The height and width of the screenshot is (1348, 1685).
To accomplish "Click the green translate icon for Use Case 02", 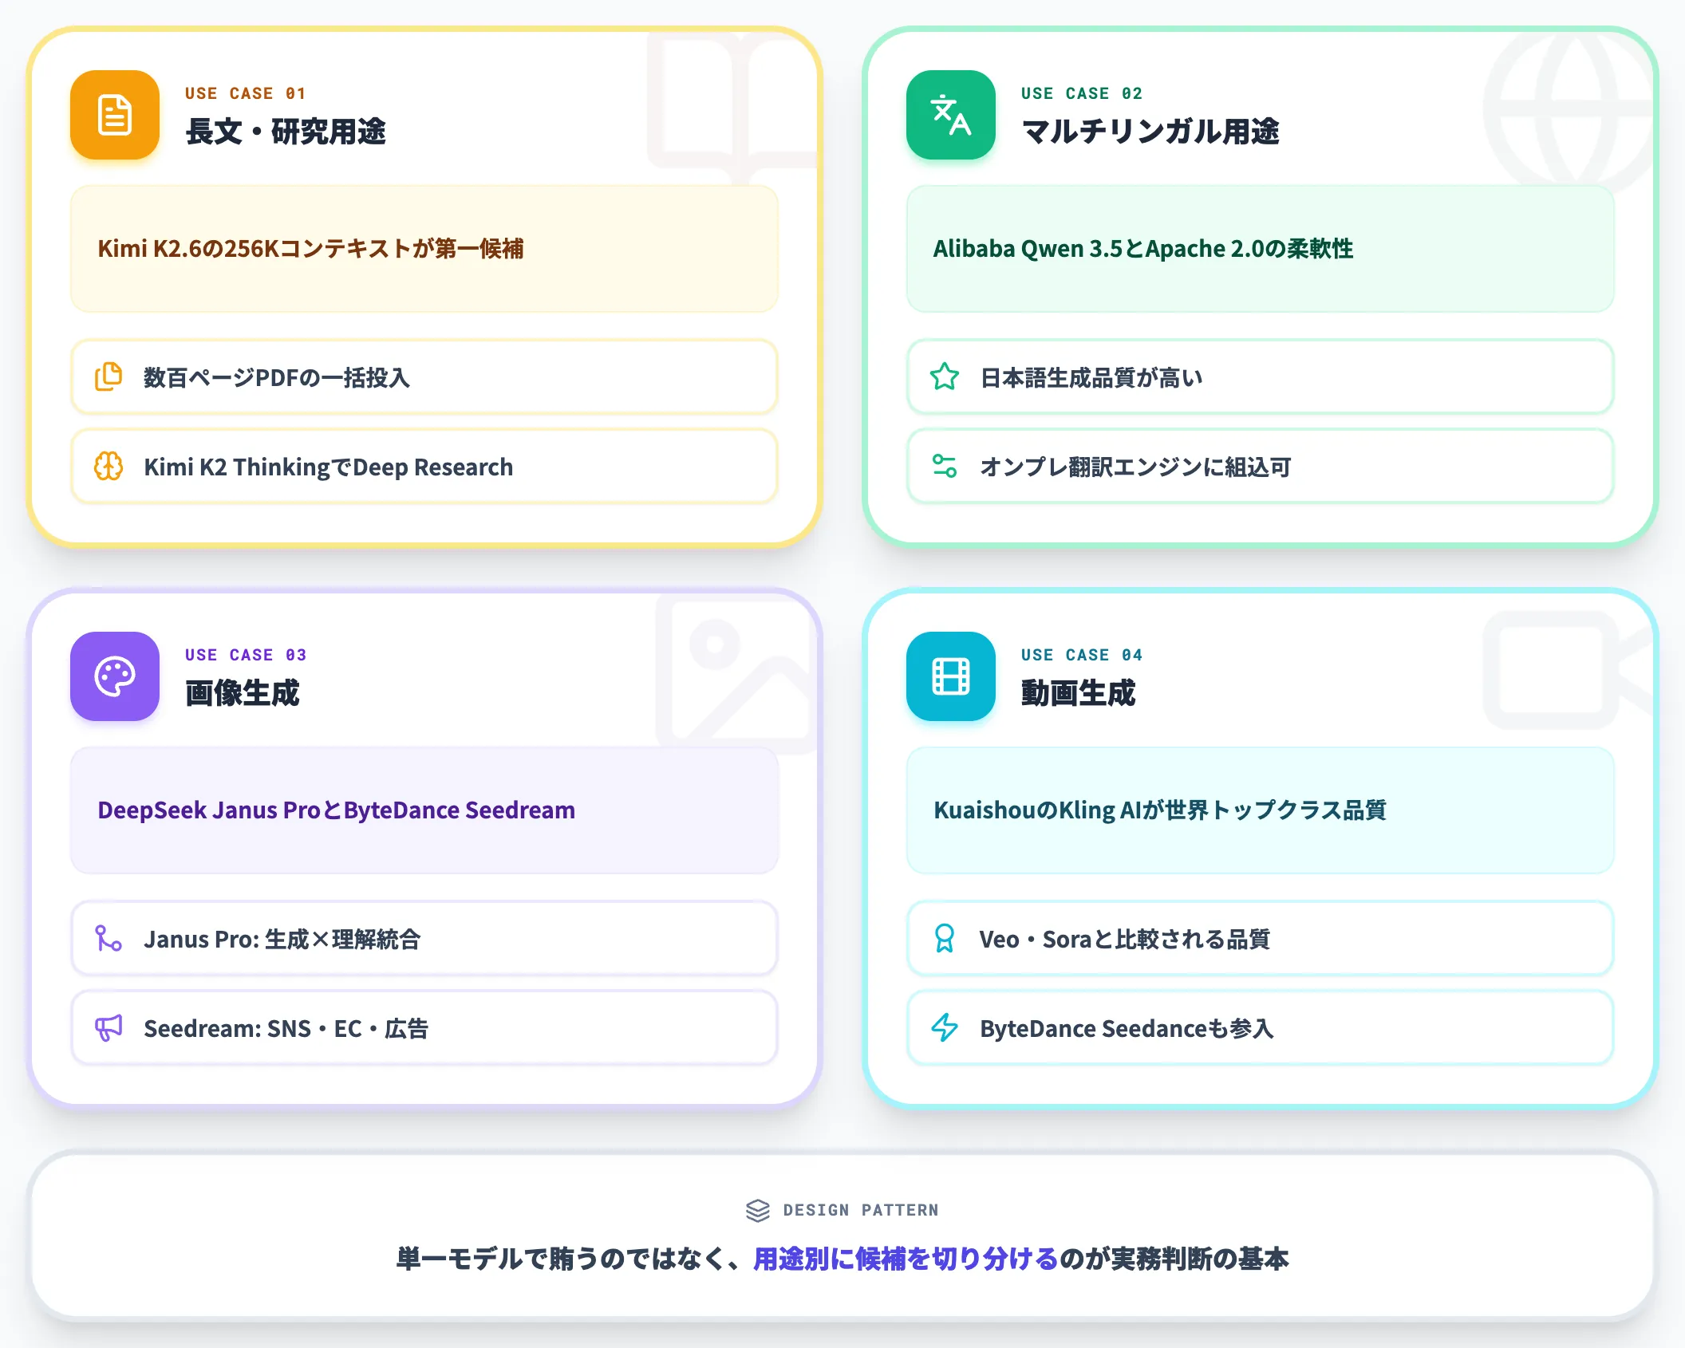I will coord(951,115).
